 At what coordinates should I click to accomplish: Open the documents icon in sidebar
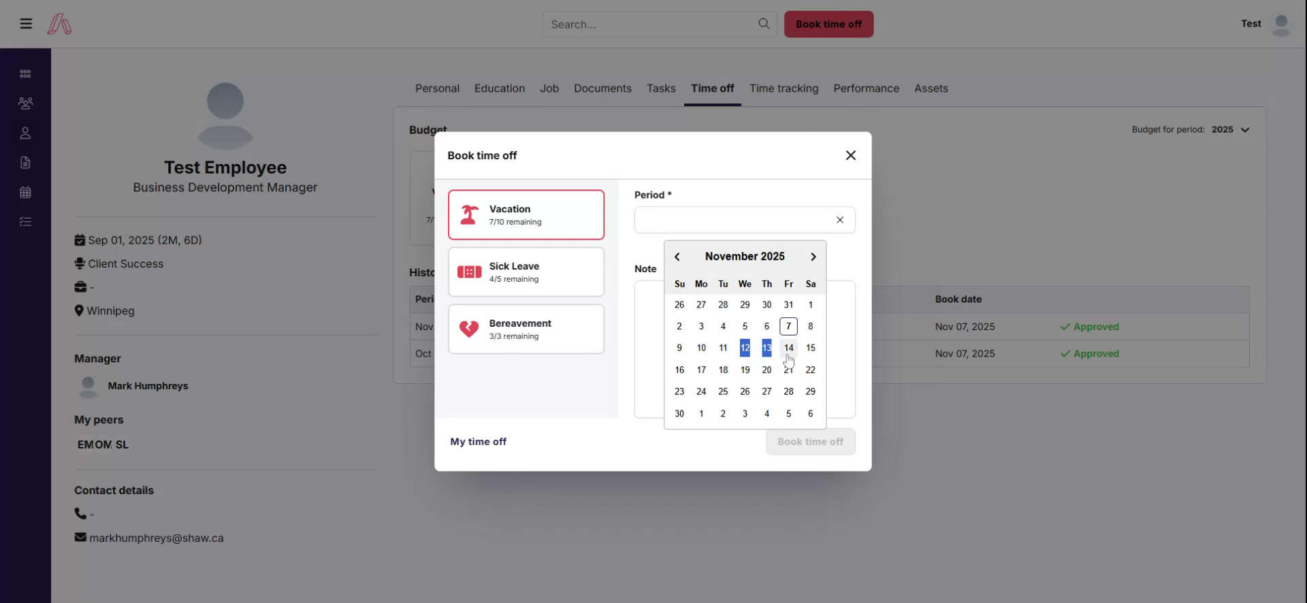[25, 163]
